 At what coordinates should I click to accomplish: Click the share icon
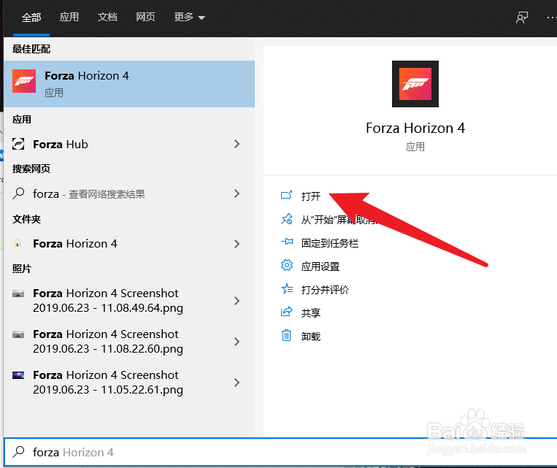point(286,312)
